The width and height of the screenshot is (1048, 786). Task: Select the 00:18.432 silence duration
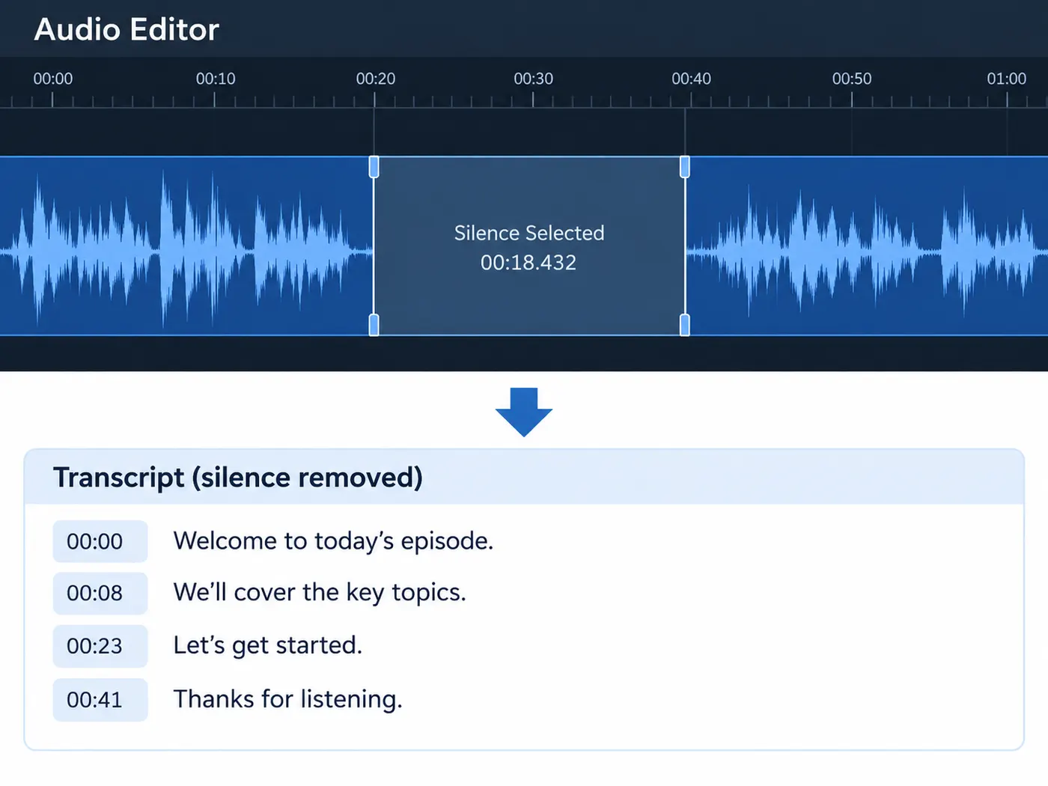(x=528, y=263)
